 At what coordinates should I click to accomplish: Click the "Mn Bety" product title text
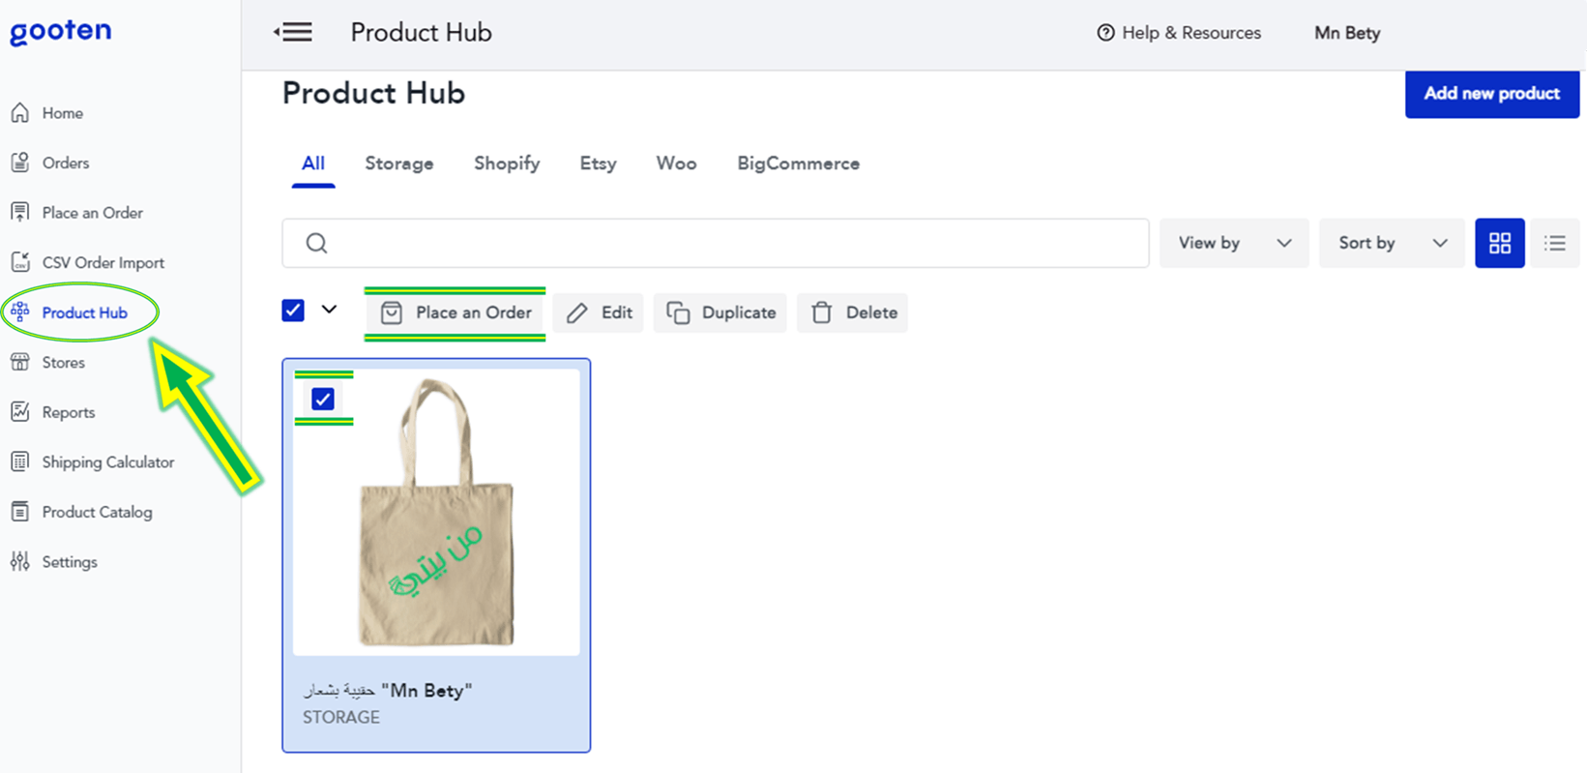(x=388, y=691)
